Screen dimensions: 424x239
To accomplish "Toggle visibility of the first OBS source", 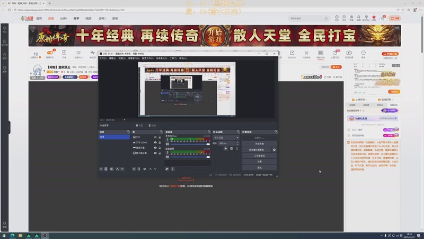I will 155,137.
